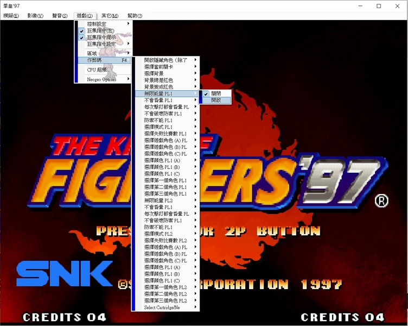Viewport: 408px width, 326px height.
Task: Toggle the 巨集指令提示 checkbox item
Action: (x=105, y=37)
